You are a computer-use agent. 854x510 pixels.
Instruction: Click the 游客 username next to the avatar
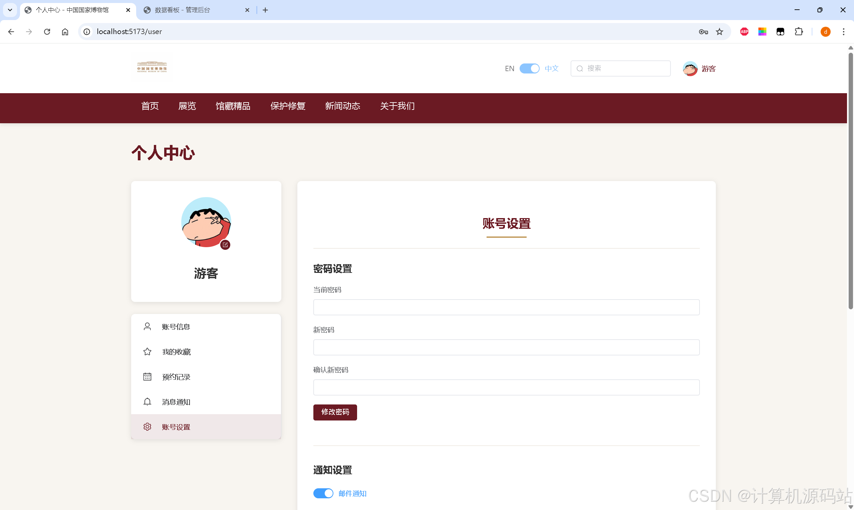(708, 69)
